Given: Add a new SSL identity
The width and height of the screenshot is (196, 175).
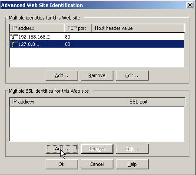Looking at the screenshot, I should pyautogui.click(x=62, y=149).
